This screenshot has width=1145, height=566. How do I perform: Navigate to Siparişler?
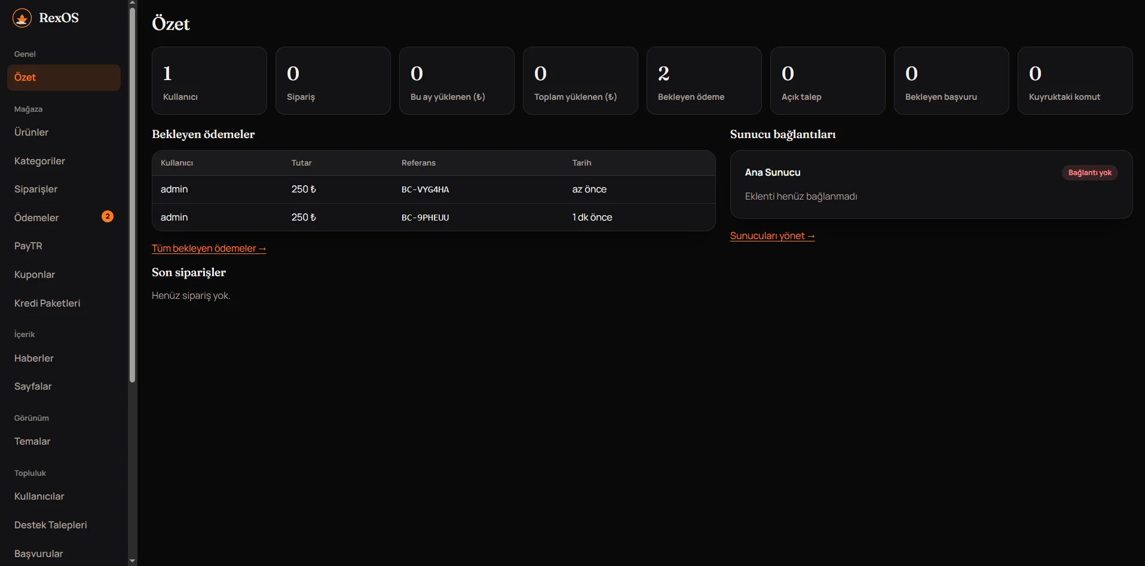click(x=64, y=189)
